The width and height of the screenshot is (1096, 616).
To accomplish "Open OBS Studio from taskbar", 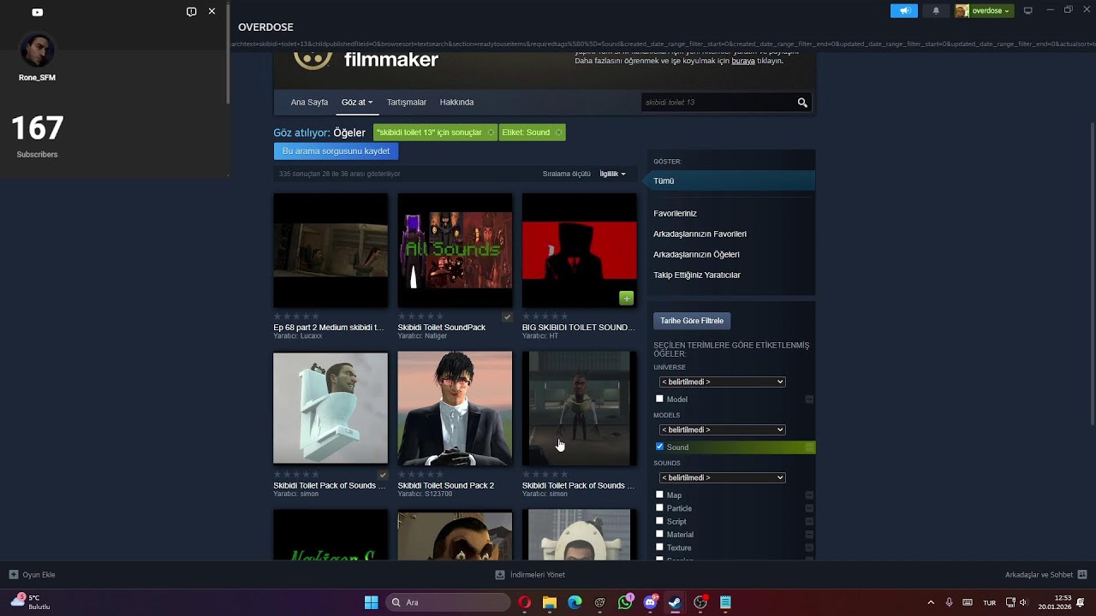I will point(700,602).
